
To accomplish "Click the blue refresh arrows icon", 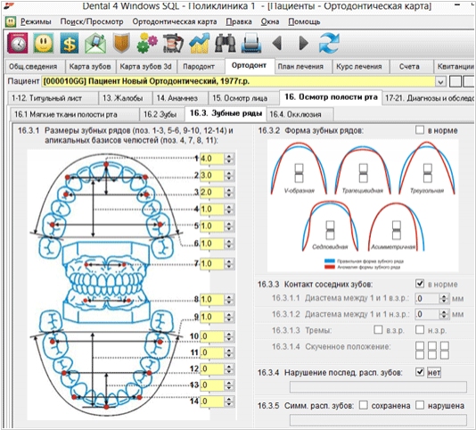I will point(329,43).
